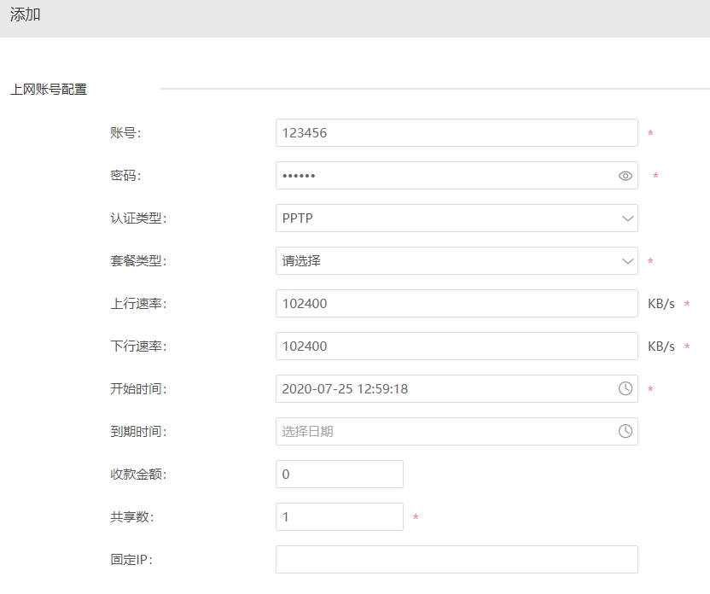The width and height of the screenshot is (710, 594).
Task: Open the 认证类型 dropdown showing PPTP
Action: point(457,218)
